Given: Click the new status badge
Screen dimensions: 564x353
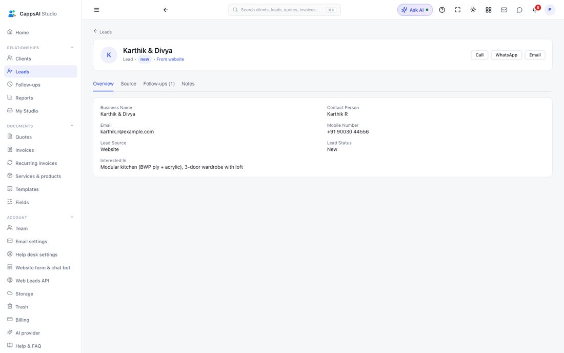Looking at the screenshot, I should point(145,60).
